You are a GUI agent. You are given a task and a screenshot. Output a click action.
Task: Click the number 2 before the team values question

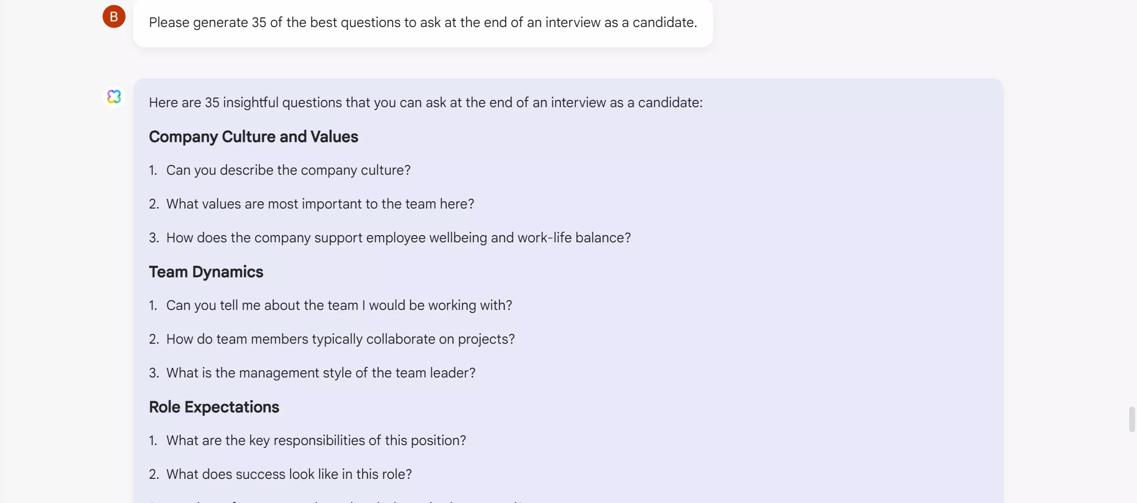(153, 204)
